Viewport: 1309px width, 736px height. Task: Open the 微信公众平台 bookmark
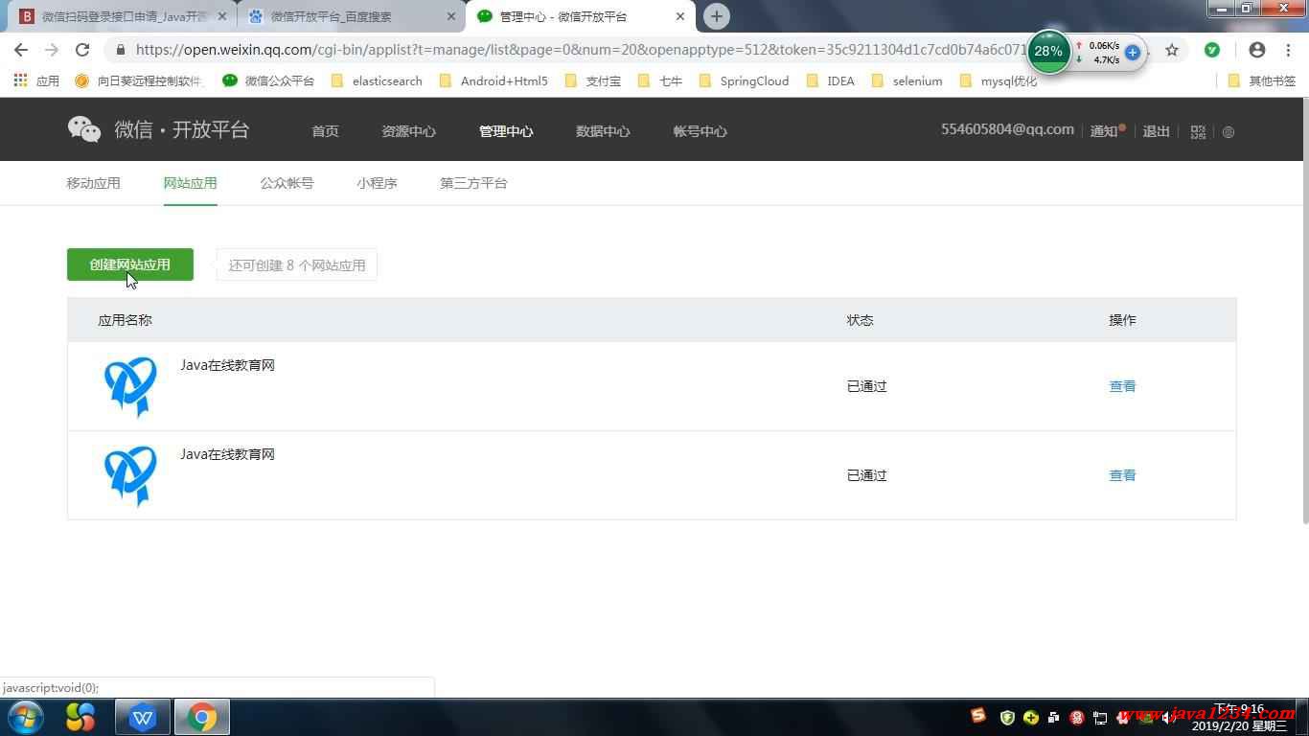click(268, 80)
